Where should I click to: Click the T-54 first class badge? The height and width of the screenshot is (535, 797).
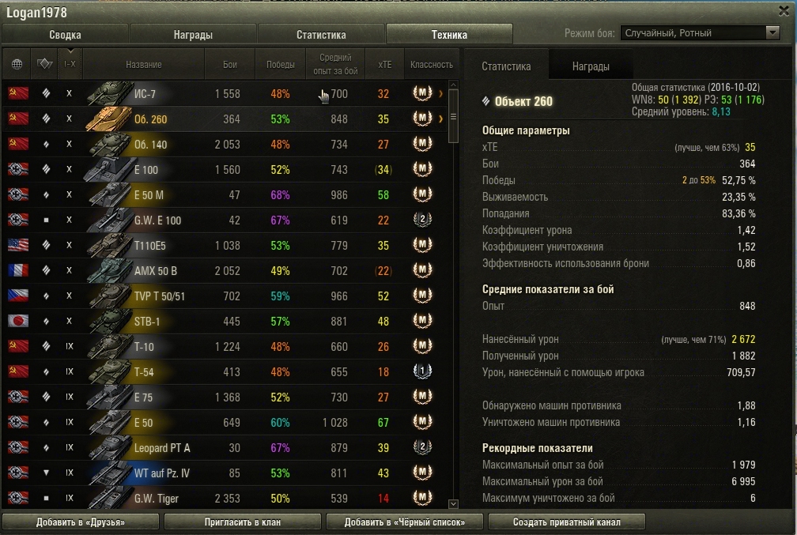422,371
